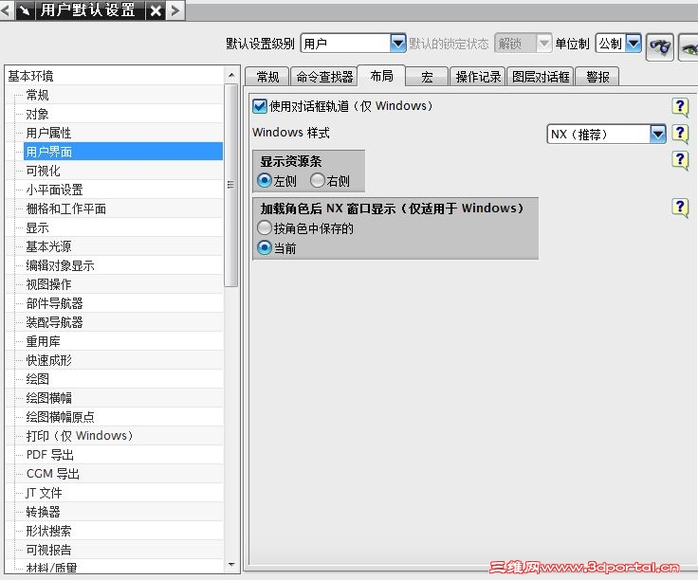Screen dimensions: 698x580
Task: Switch to 常规 tab
Action: coord(267,77)
